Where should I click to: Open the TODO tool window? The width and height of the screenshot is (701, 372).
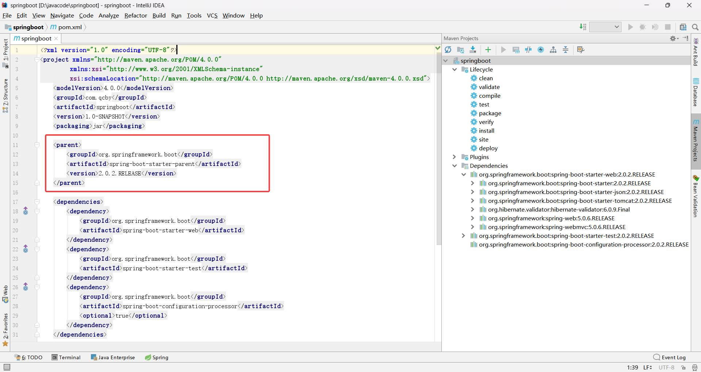[28, 357]
